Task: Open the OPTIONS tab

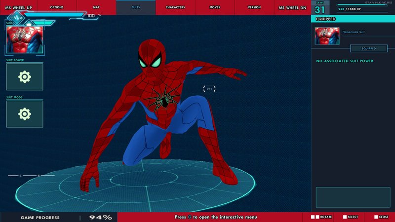Action: pos(57,7)
